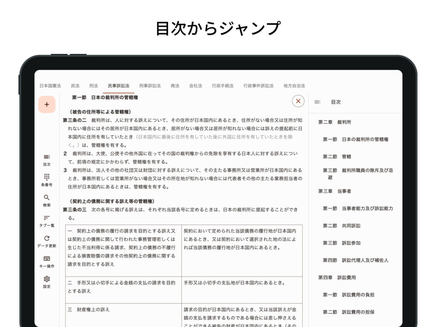Switch to the 商法 tab
The width and height of the screenshot is (436, 327).
coord(175,86)
